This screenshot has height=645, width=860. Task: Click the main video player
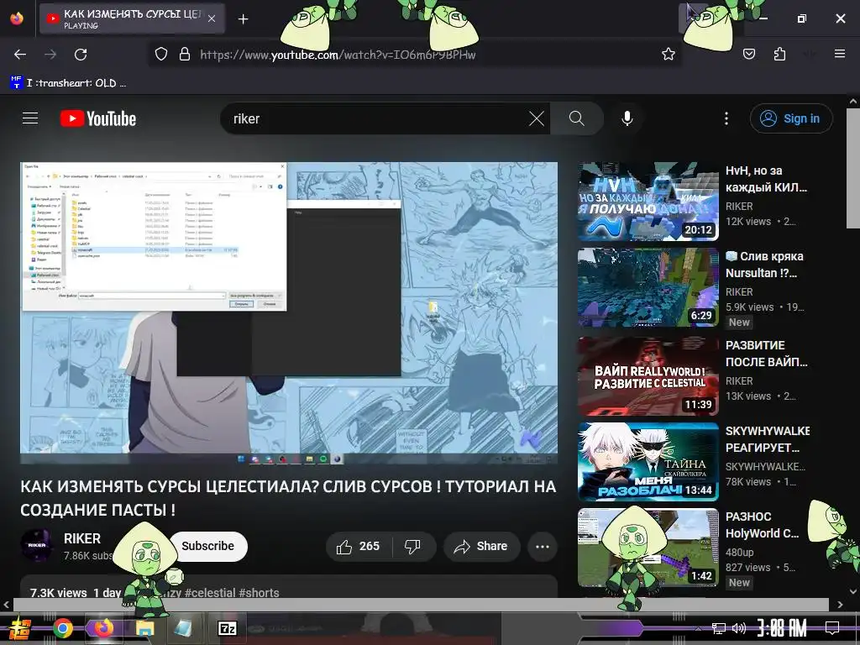pyautogui.click(x=289, y=312)
